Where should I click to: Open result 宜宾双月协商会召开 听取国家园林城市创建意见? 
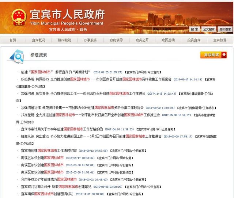[x=56, y=187]
